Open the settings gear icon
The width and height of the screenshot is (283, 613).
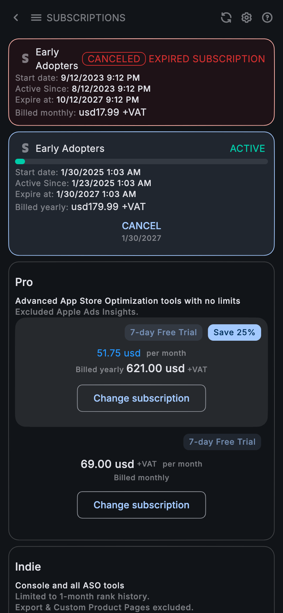point(246,17)
